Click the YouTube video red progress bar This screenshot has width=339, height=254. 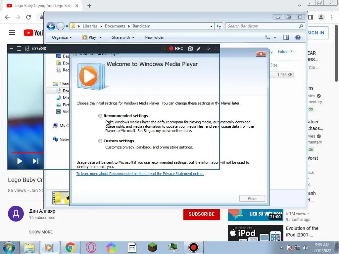coord(27,152)
